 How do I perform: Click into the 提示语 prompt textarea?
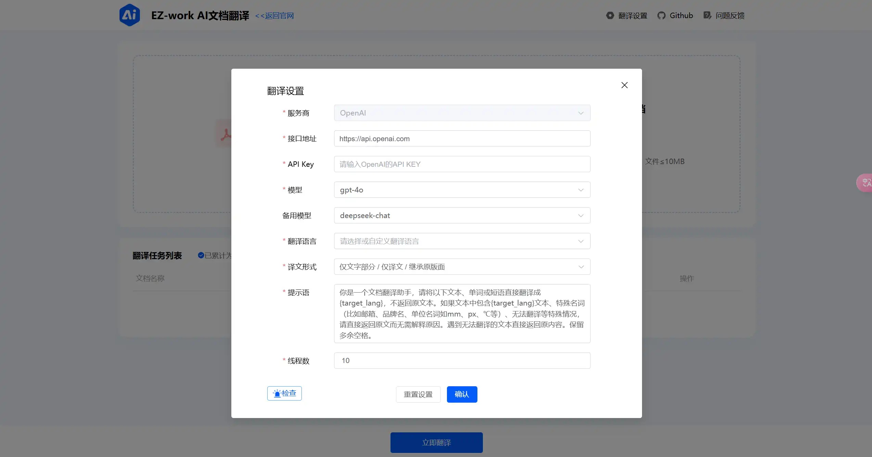pos(462,313)
